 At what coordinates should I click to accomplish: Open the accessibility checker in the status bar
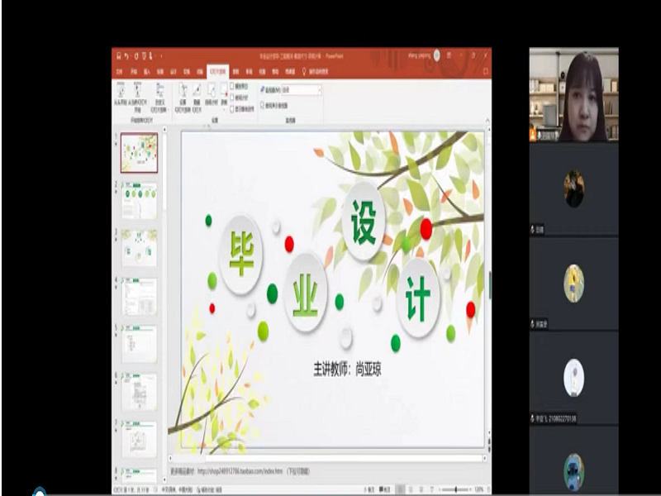click(x=210, y=489)
